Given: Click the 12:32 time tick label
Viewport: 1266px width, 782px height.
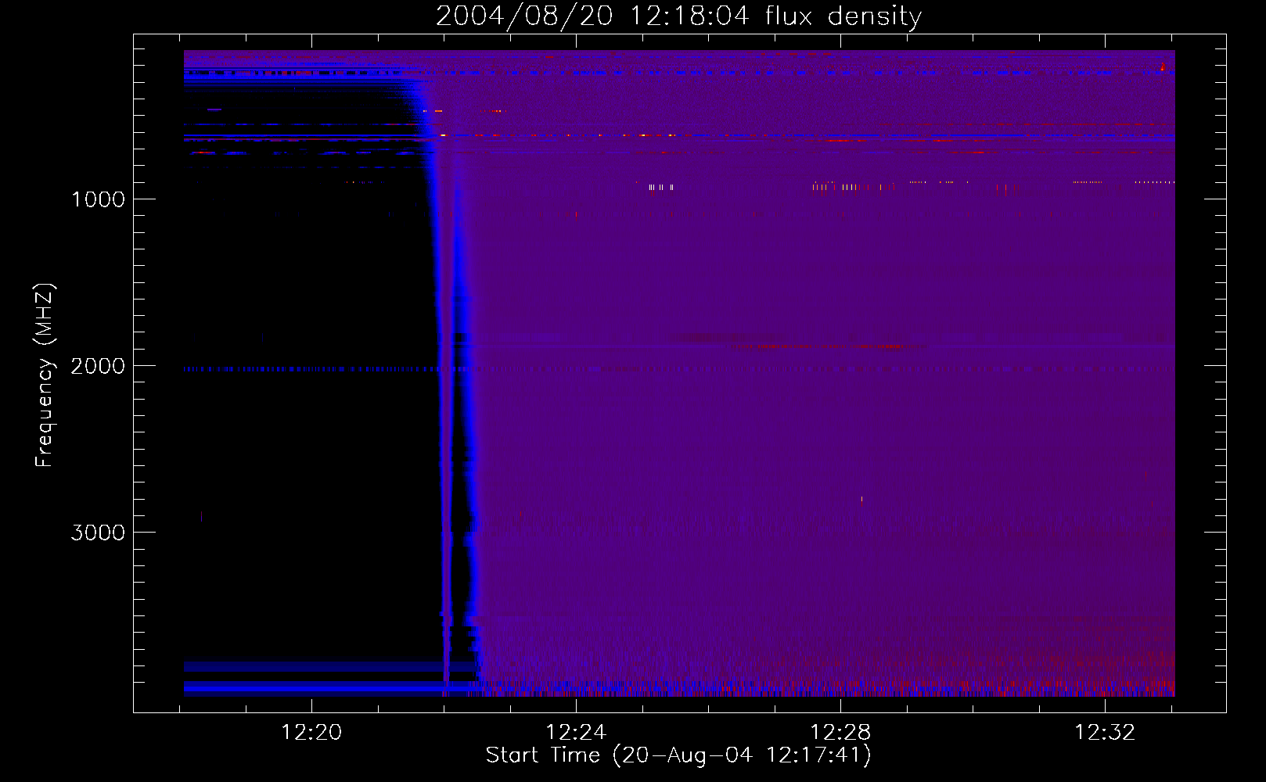Looking at the screenshot, I should pyautogui.click(x=1105, y=733).
